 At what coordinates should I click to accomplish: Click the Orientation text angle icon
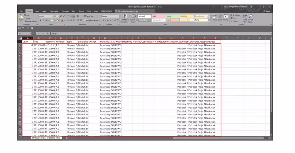(x=78, y=16)
